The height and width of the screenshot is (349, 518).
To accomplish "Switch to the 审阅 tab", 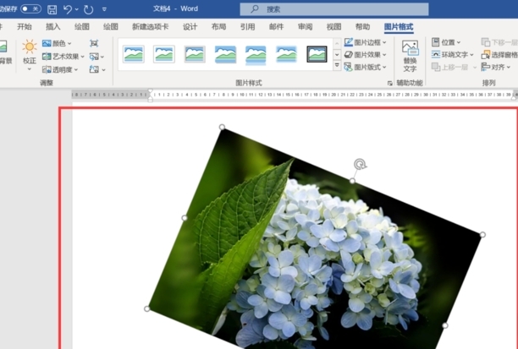I will tap(305, 27).
